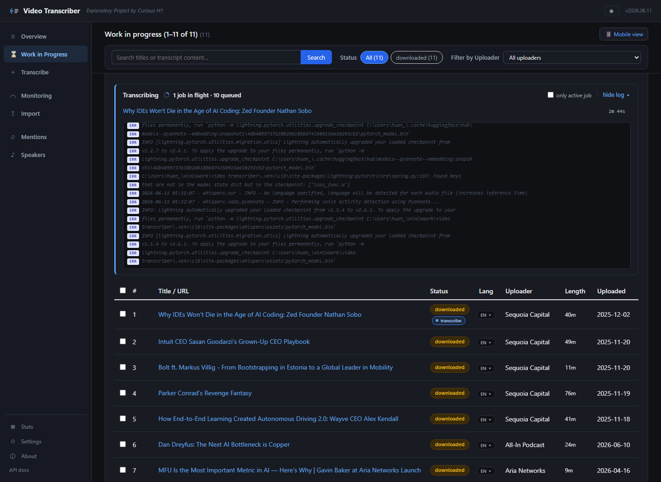Click the v2026.06.11 version label
The image size is (661, 482).
tap(638, 11)
